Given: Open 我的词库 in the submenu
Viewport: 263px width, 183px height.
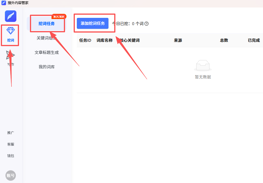Looking at the screenshot, I should (47, 67).
